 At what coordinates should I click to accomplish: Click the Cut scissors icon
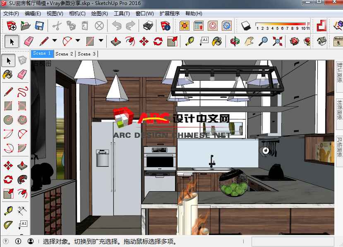click(57, 26)
